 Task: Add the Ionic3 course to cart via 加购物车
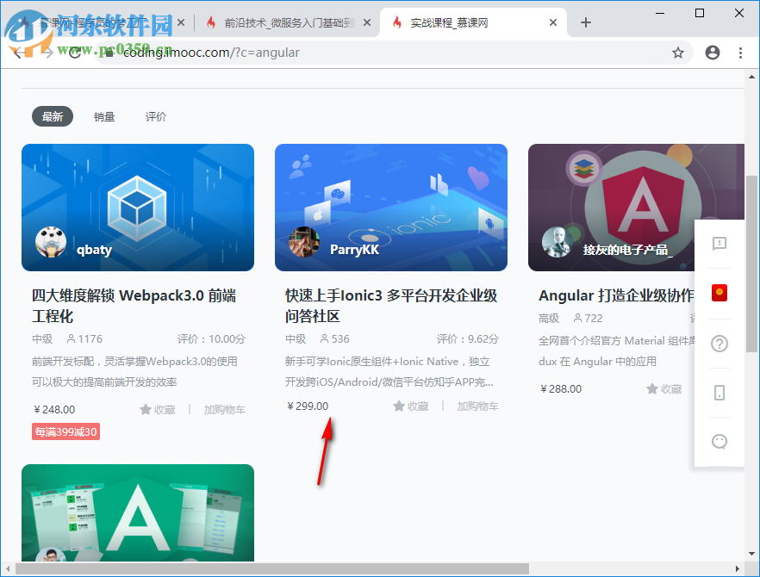(x=477, y=405)
